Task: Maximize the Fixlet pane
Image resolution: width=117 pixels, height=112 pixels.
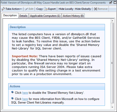Action: pos(115,3)
